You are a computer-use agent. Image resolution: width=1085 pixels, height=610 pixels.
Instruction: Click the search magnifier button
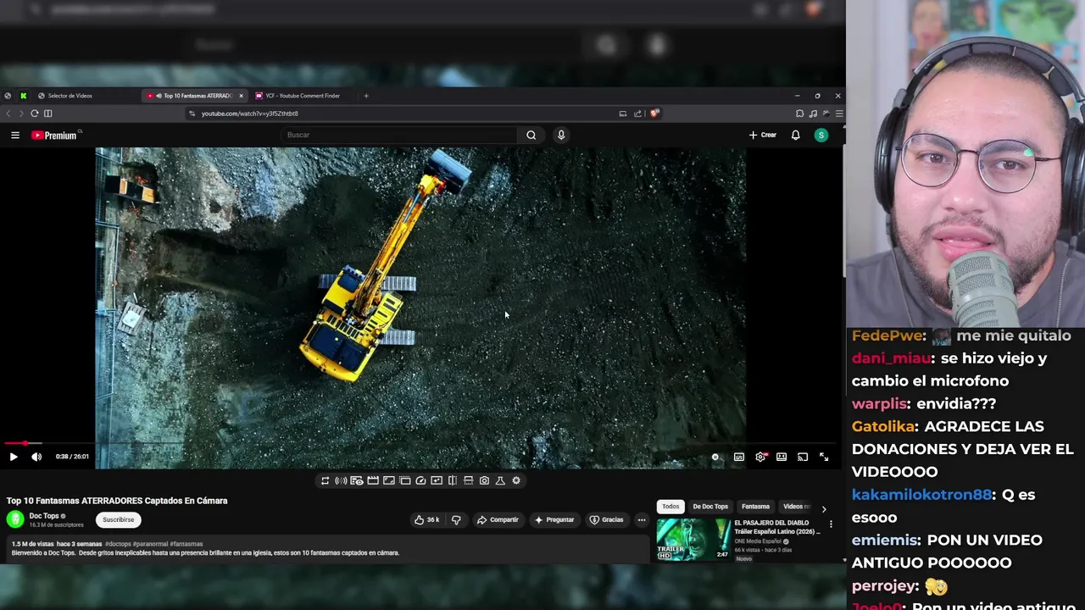[531, 135]
